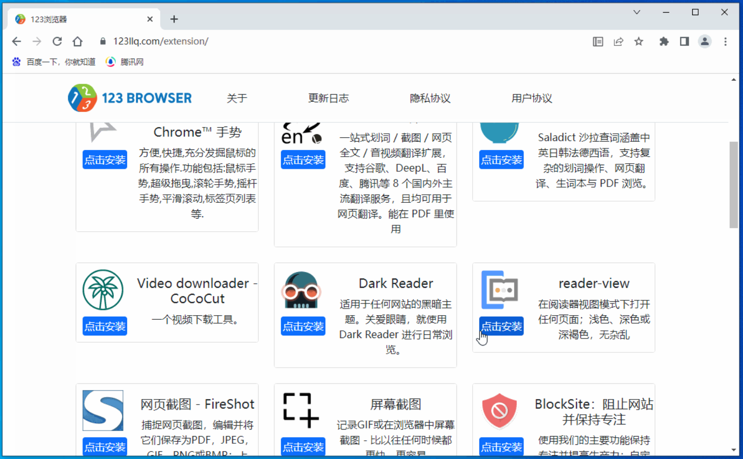
Task: Click the translation en pen icon
Action: click(301, 133)
